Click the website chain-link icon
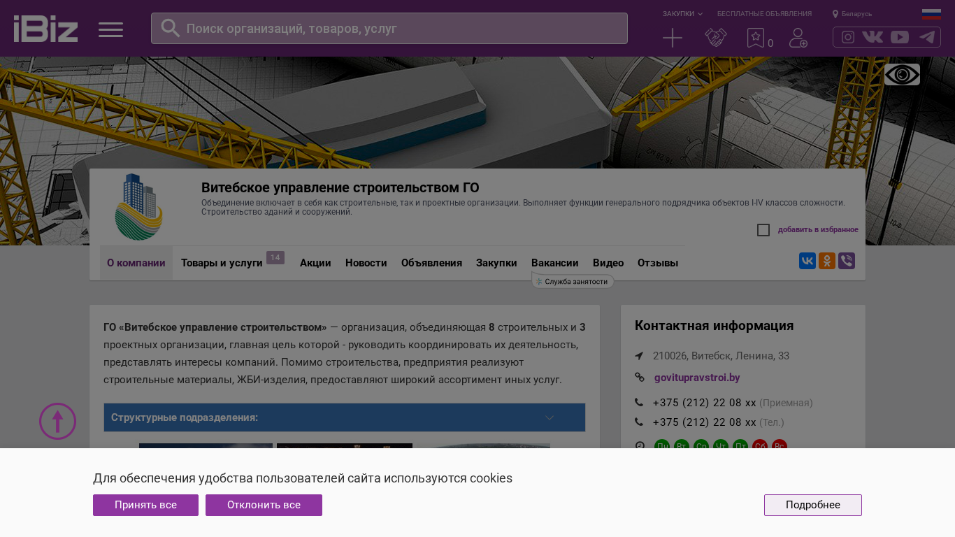The width and height of the screenshot is (955, 537). point(640,378)
